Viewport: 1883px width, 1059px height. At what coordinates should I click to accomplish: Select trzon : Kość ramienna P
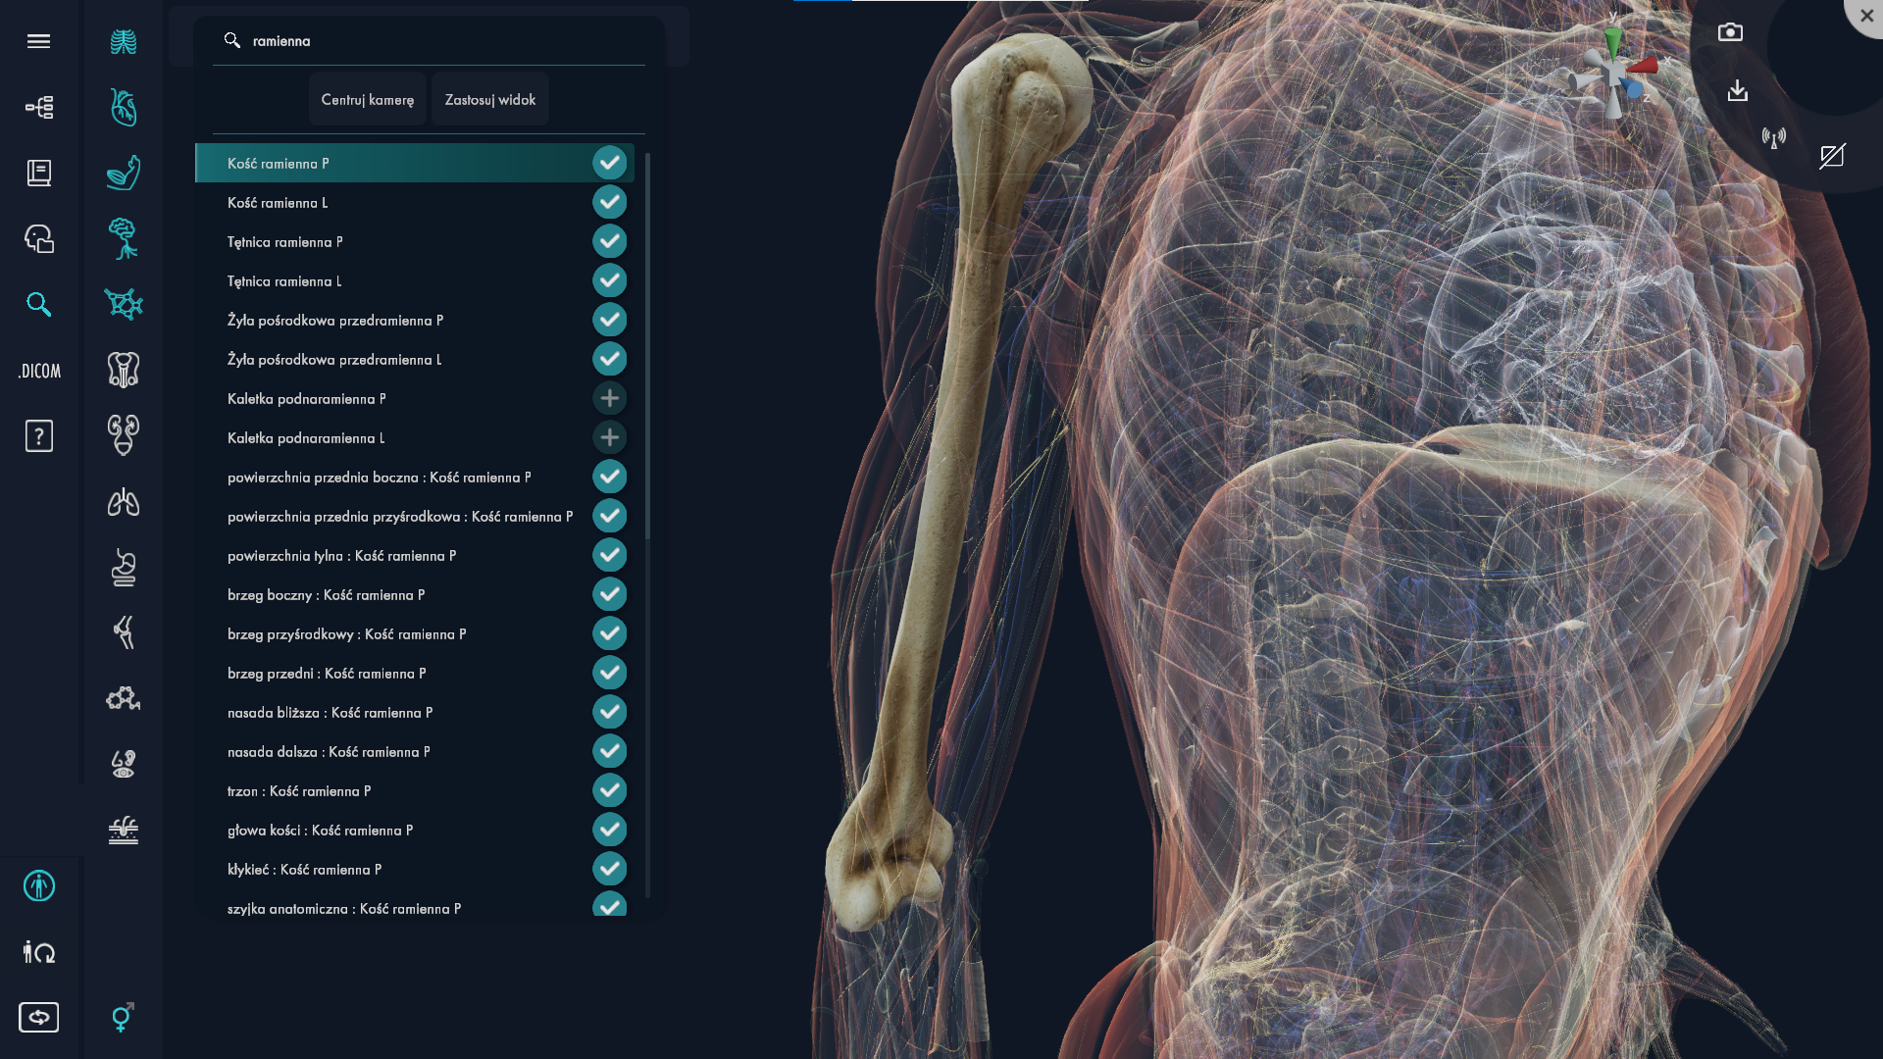(x=415, y=790)
